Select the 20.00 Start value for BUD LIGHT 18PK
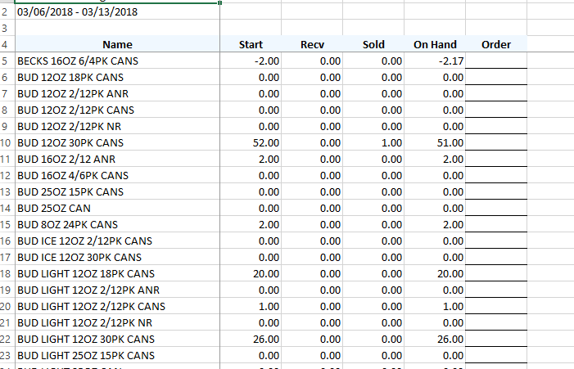The height and width of the screenshot is (369, 574). coord(251,273)
